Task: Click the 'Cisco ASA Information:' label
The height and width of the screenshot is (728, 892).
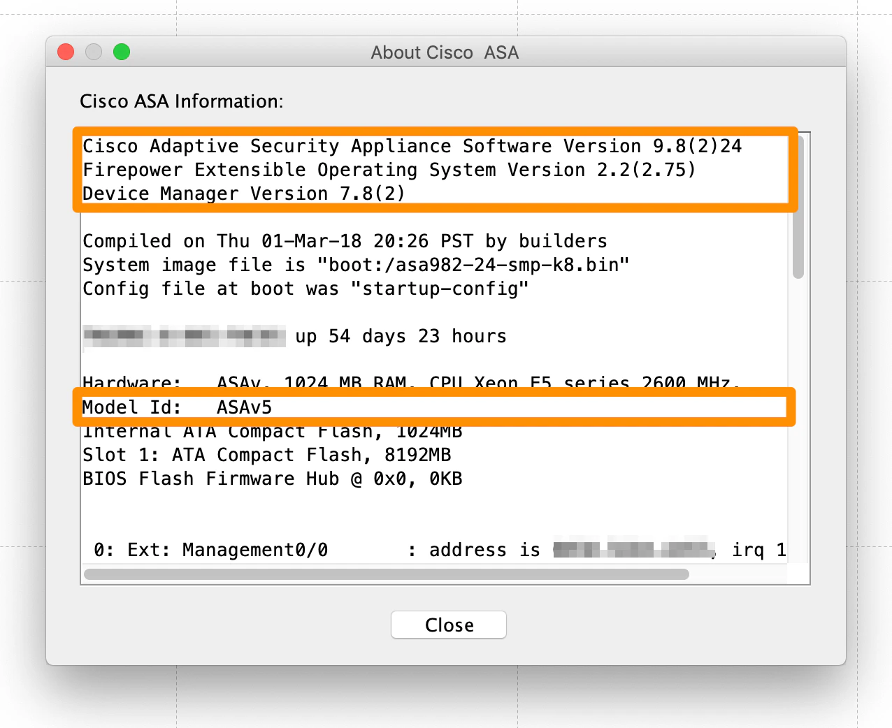Action: [182, 101]
